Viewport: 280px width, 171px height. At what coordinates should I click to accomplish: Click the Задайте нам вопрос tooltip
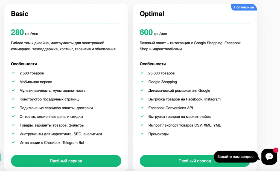point(236,157)
